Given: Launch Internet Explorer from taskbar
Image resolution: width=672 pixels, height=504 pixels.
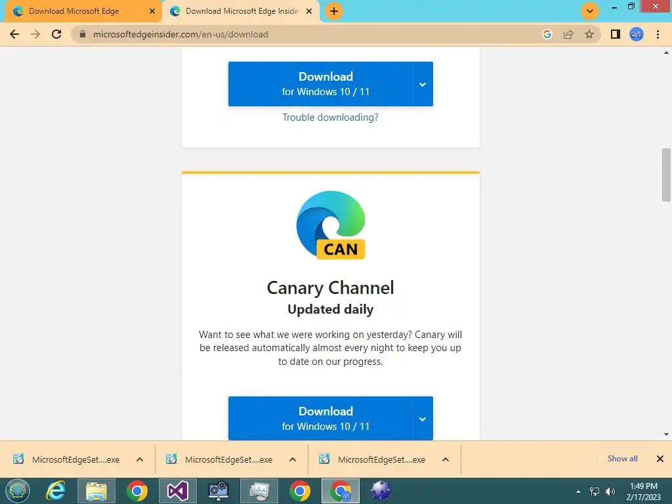Looking at the screenshot, I should click(56, 491).
